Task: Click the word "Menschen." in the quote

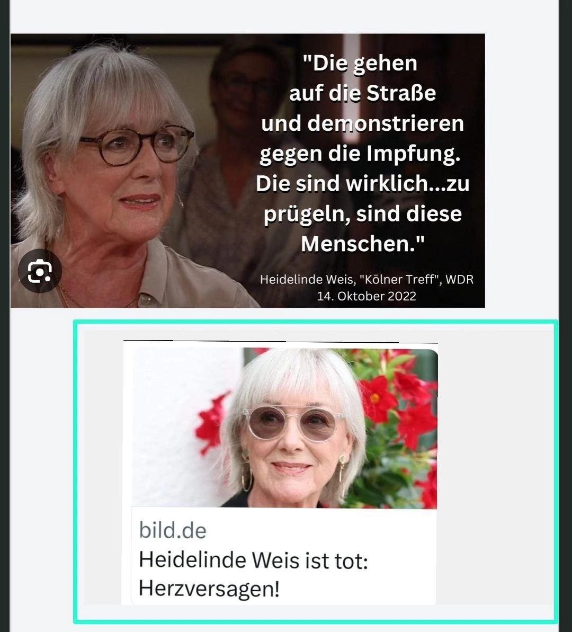Action: tap(362, 244)
